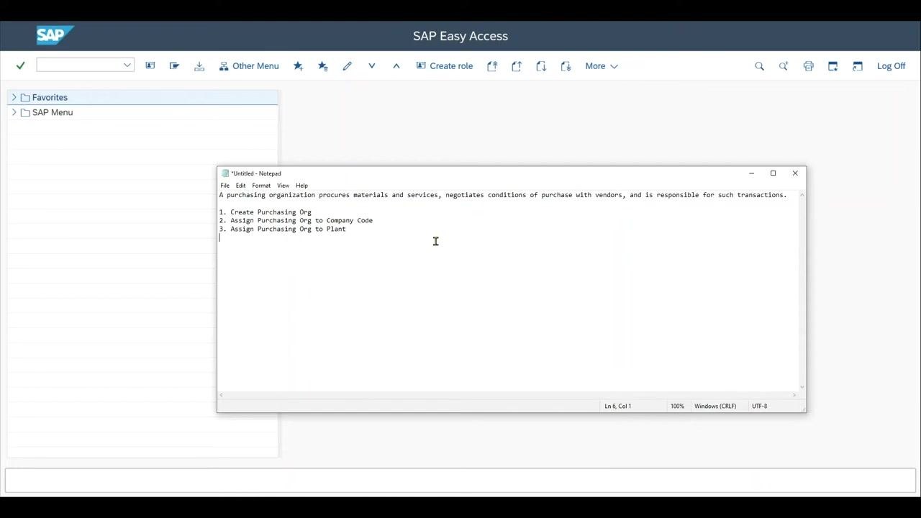
Task: Open Notepad Edit menu
Action: (240, 186)
